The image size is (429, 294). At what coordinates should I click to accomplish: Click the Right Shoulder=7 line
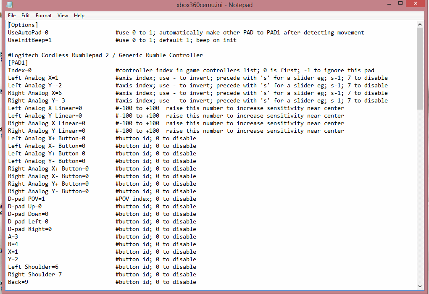click(35, 275)
